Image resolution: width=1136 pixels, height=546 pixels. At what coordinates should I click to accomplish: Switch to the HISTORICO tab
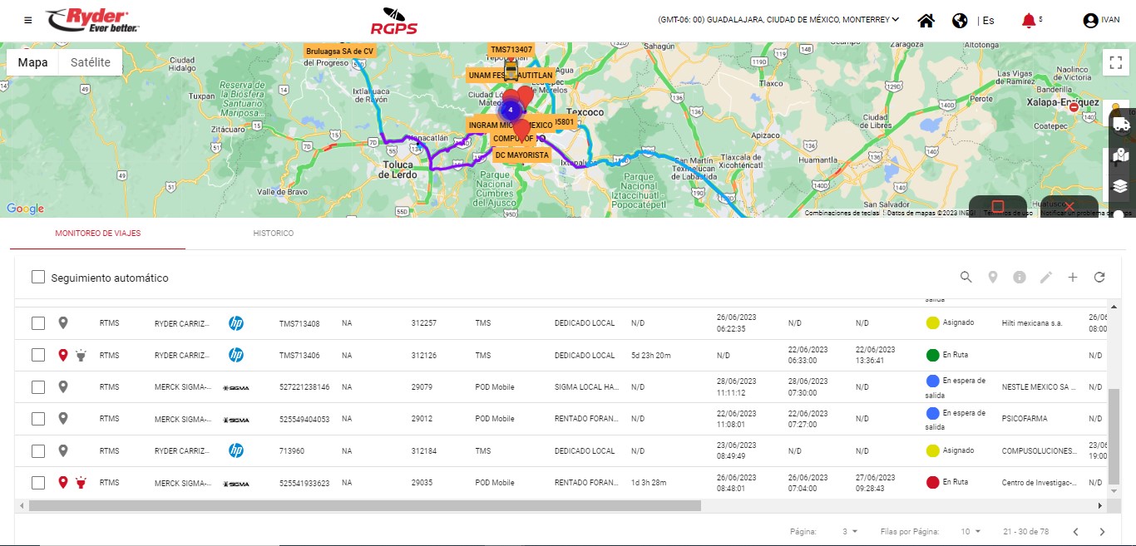point(274,234)
